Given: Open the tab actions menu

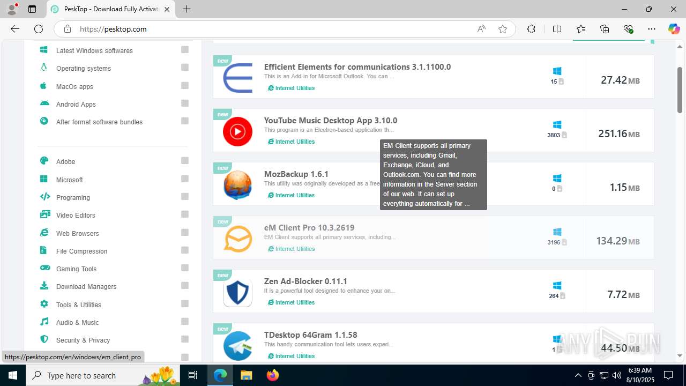Looking at the screenshot, I should pyautogui.click(x=32, y=9).
